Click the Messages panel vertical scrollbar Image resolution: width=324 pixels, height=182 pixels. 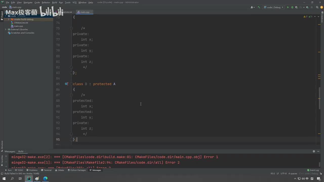pyautogui.click(x=320, y=164)
